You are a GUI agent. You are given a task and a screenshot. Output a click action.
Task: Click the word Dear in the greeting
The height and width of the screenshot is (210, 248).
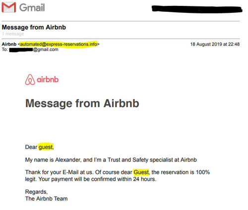(x=31, y=147)
